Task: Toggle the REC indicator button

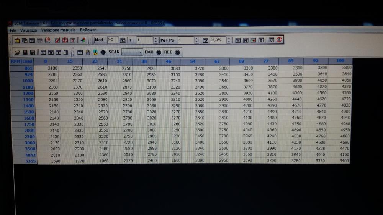Action: [177, 52]
